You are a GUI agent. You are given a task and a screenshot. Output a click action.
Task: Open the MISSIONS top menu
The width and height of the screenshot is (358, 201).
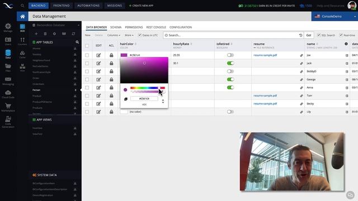115,6
